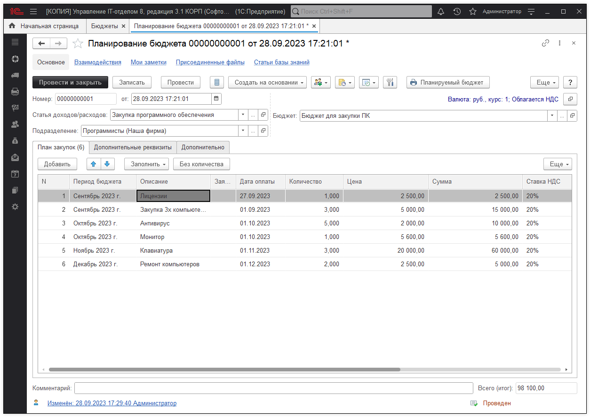Click the notifications bell icon
The height and width of the screenshot is (417, 590).
[x=441, y=11]
